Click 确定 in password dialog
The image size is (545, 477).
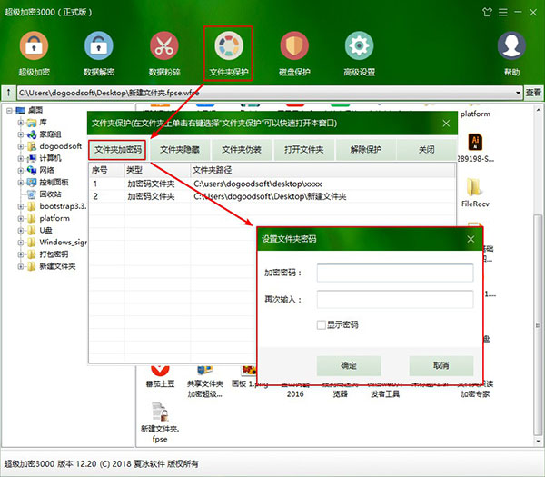click(x=349, y=366)
